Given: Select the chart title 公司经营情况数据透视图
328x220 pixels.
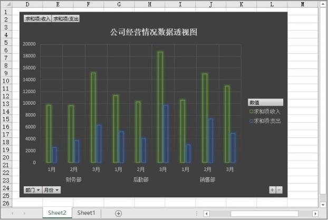Looking at the screenshot, I should [x=154, y=32].
